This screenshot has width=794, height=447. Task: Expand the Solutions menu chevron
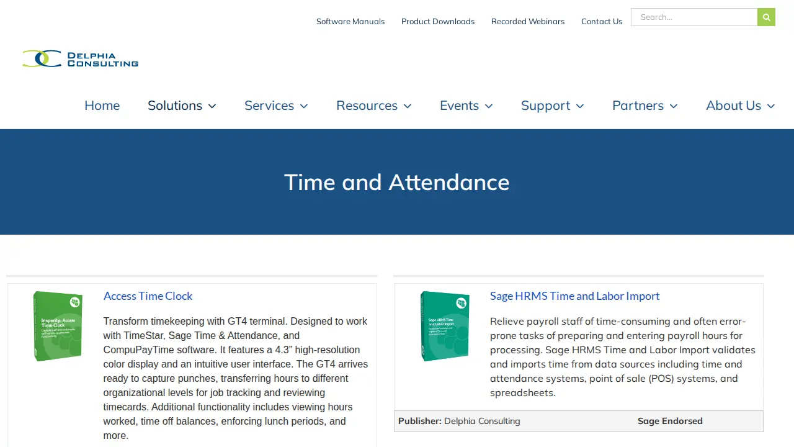click(212, 106)
